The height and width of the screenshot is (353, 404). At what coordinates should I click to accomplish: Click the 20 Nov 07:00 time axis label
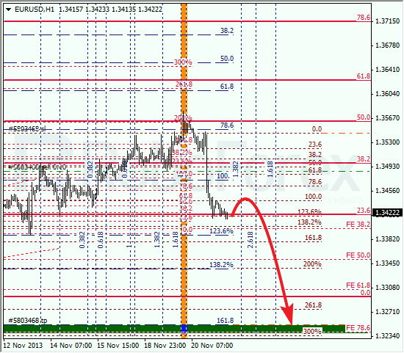coord(212,346)
